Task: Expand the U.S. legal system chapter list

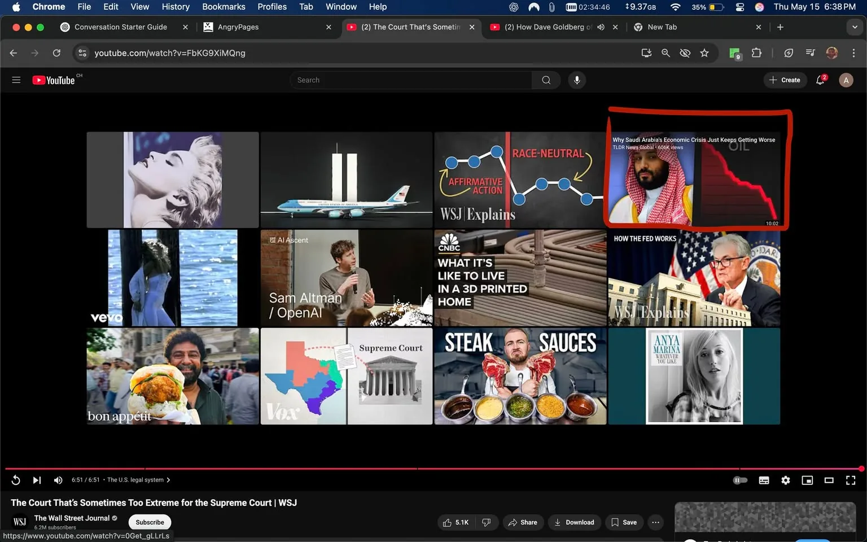Action: [168, 479]
